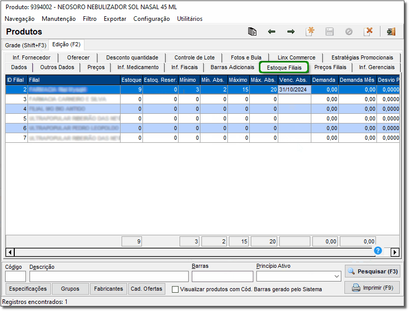Image resolution: width=409 pixels, height=311 pixels.
Task: Click the Grupos button
Action: [70, 289]
